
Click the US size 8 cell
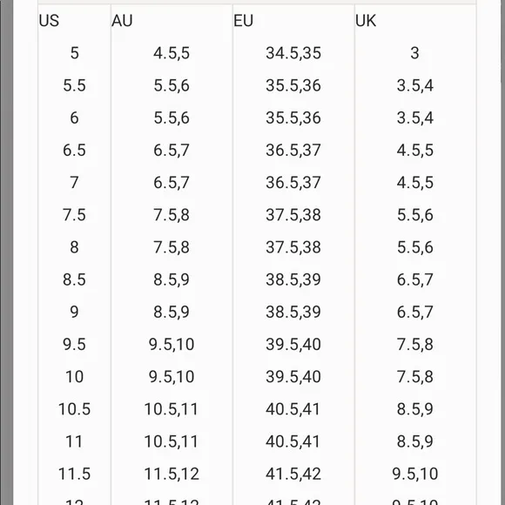[x=74, y=247]
